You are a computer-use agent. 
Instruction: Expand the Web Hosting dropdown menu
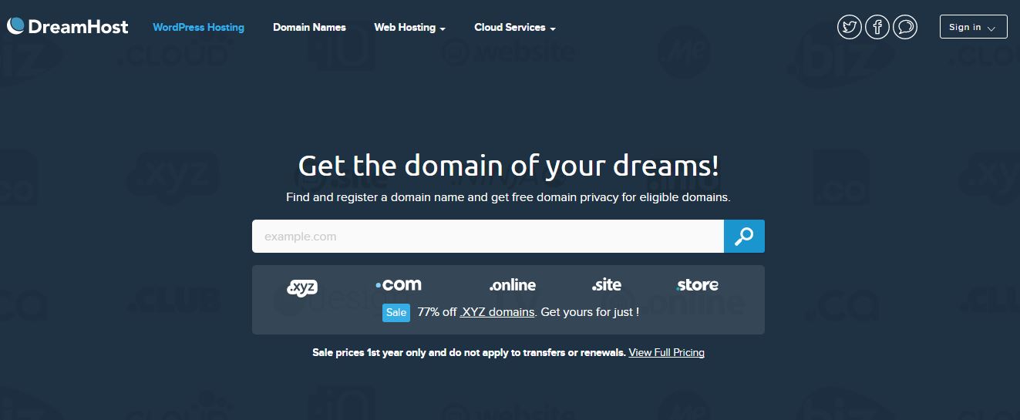click(410, 27)
